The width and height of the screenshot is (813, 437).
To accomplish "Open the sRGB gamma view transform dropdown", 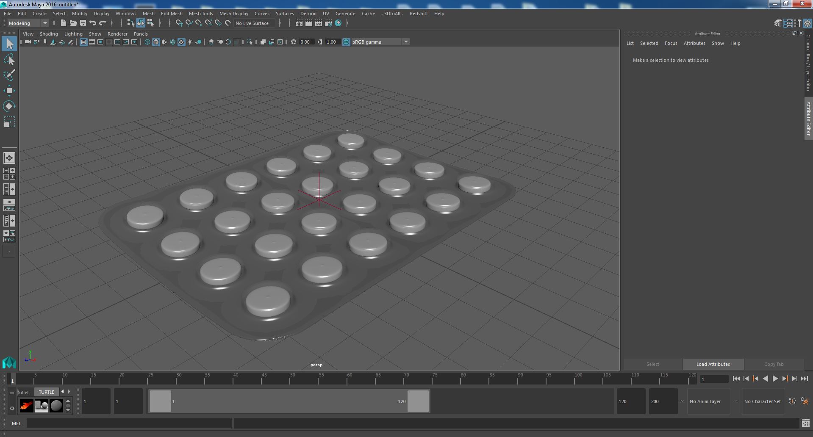I will point(380,42).
